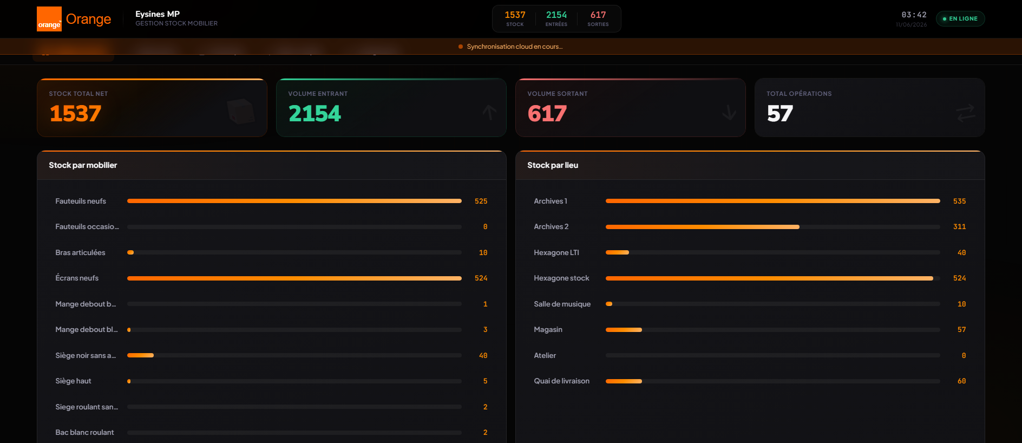This screenshot has height=443, width=1022.
Task: Select the Siège haut row label
Action: pyautogui.click(x=73, y=381)
